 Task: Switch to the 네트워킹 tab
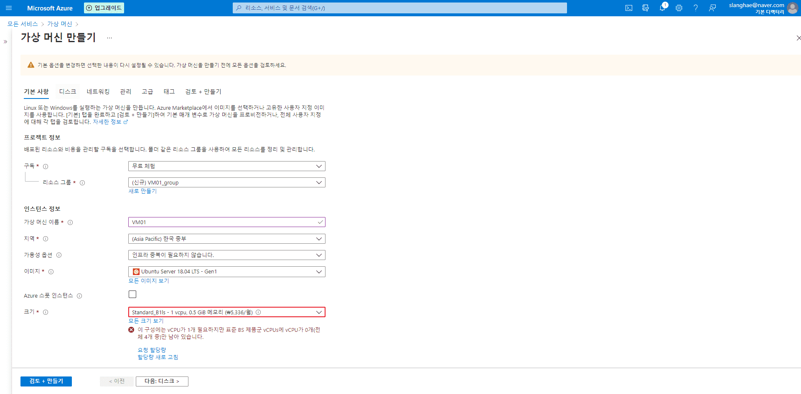click(x=98, y=91)
